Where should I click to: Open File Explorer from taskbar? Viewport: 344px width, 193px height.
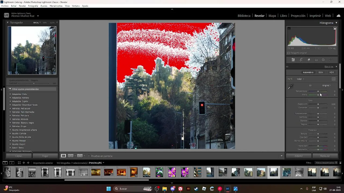click(164, 189)
